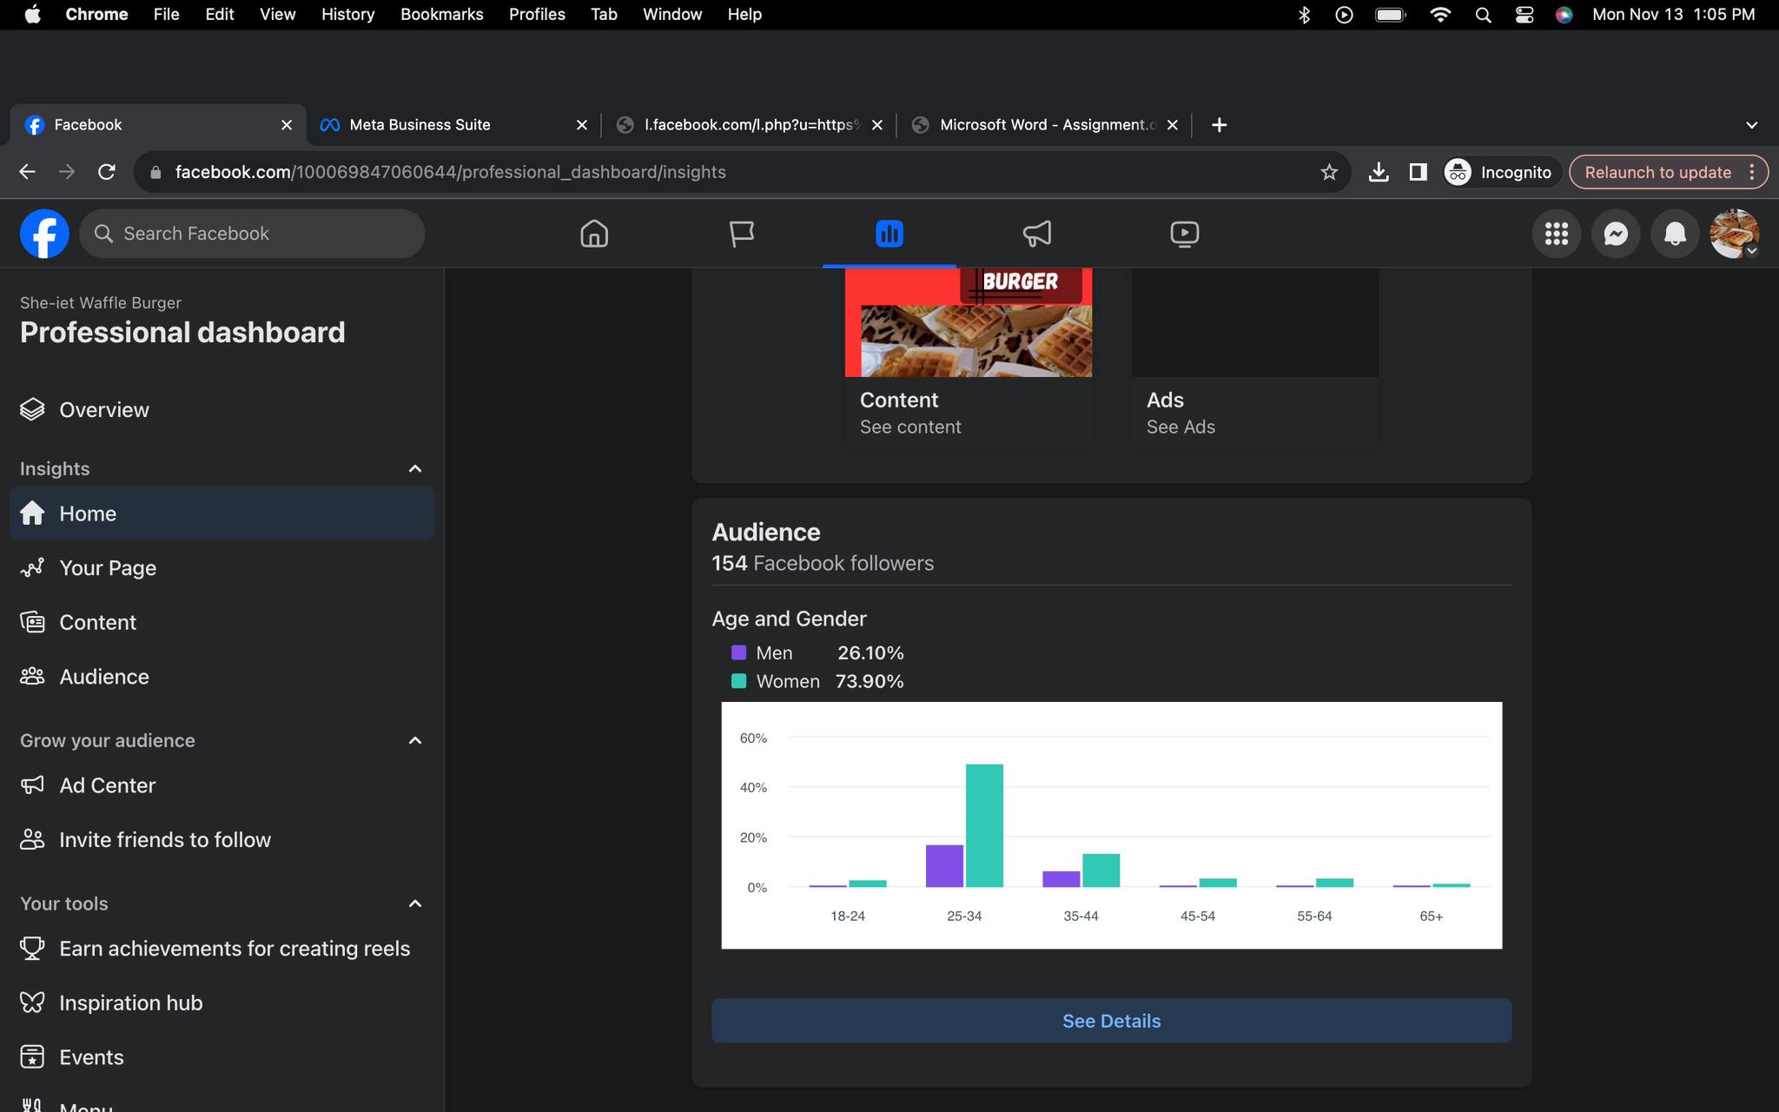Open the nine-dot menu grid
The width and height of the screenshot is (1779, 1112).
point(1556,234)
